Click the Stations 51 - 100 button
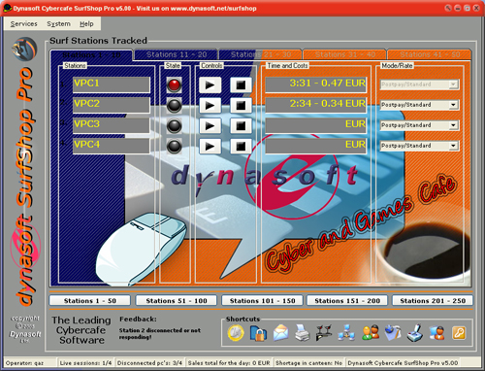485x371 pixels. click(177, 301)
